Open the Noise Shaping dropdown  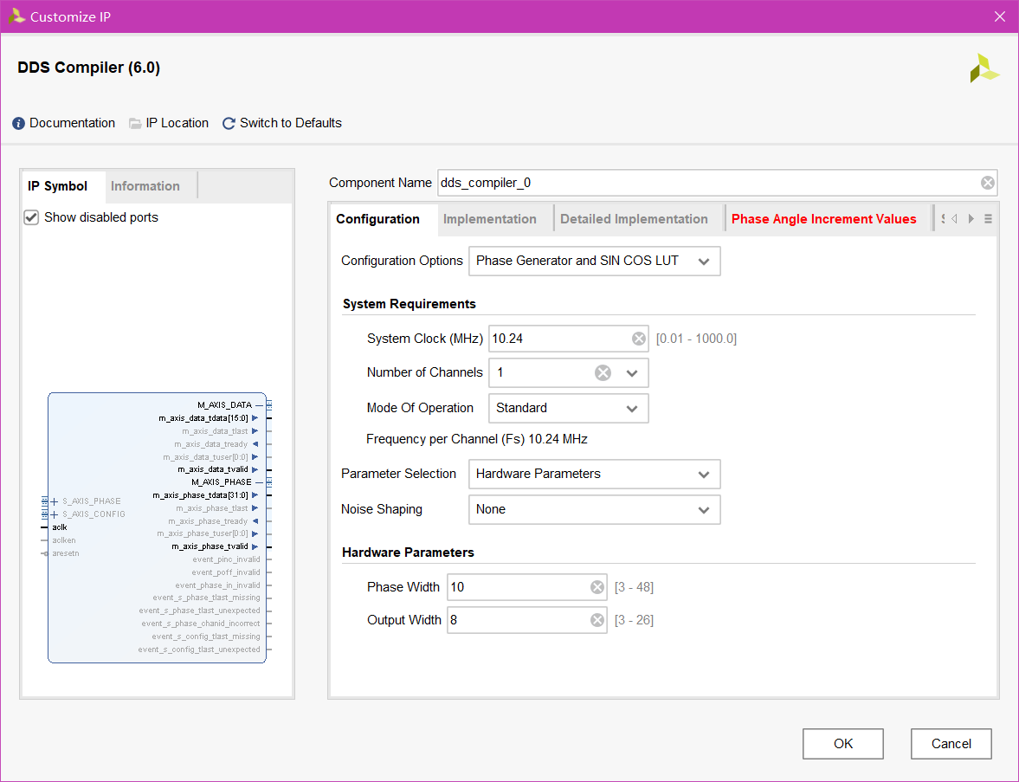pyautogui.click(x=594, y=510)
